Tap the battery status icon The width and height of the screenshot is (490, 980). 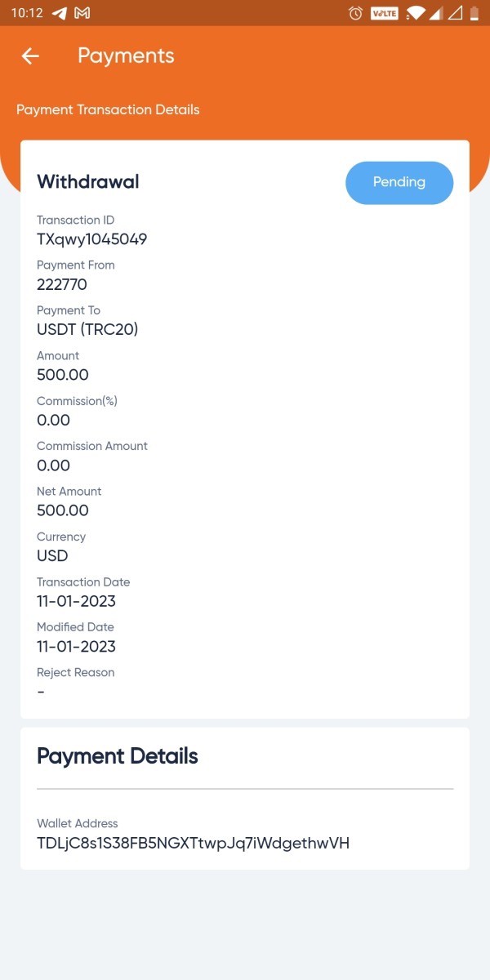[x=474, y=13]
